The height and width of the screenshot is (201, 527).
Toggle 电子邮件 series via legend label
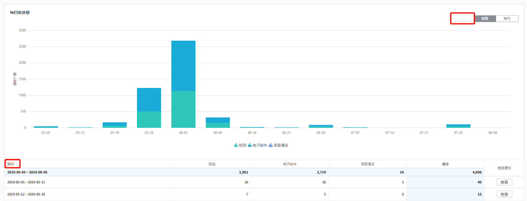pos(260,145)
